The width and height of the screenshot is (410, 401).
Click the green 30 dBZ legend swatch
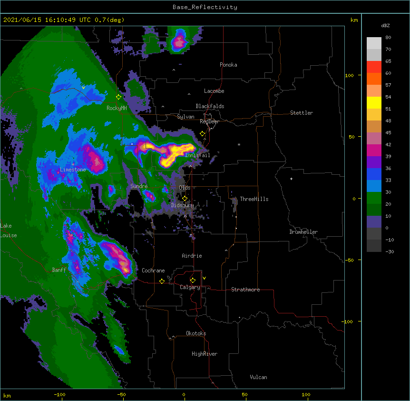[374, 198]
